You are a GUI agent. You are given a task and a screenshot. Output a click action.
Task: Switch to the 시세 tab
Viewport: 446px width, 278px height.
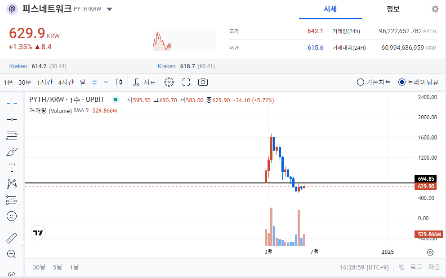pos(330,9)
